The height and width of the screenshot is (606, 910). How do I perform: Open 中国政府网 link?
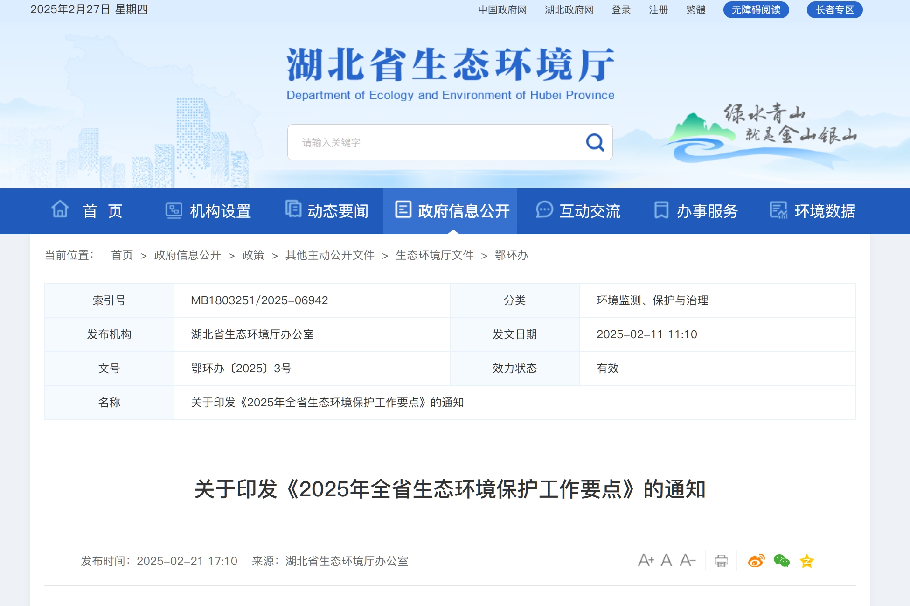[x=502, y=10]
